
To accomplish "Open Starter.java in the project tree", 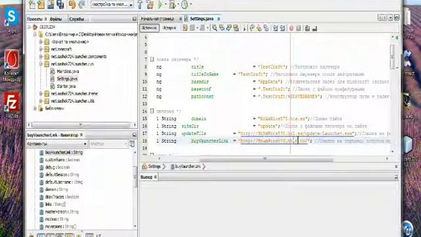I will tap(66, 86).
